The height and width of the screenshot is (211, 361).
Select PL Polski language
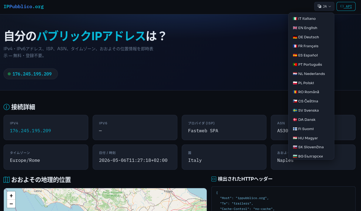[x=311, y=83]
